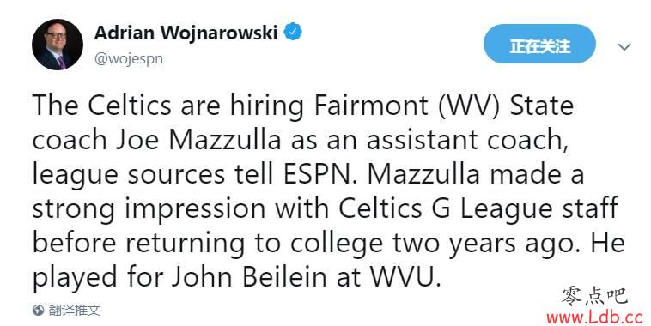Select the 翻译推文 translate tweet link
Viewport: 651px width, 326px height.
[75, 310]
